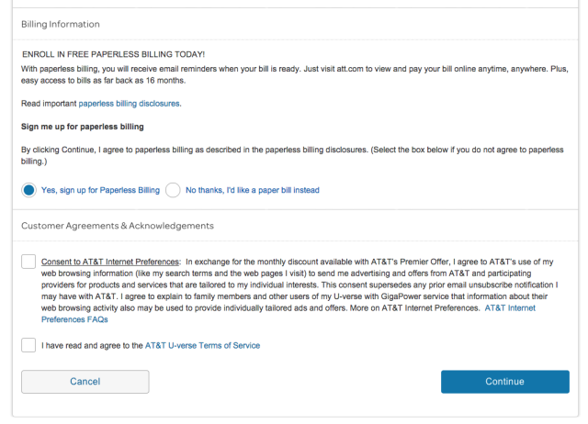Open the AT&T U-verse Terms of Service link

click(x=202, y=345)
